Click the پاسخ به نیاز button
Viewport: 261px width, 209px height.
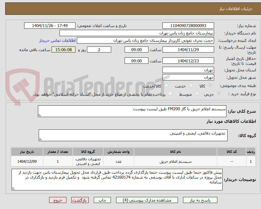pyautogui.click(x=200, y=200)
